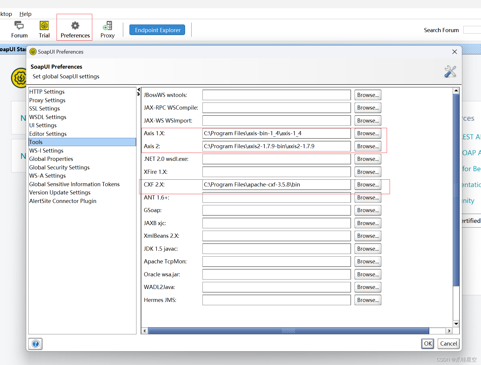Browse for Apache TcpMon location
The width and height of the screenshot is (481, 365).
pyautogui.click(x=368, y=262)
